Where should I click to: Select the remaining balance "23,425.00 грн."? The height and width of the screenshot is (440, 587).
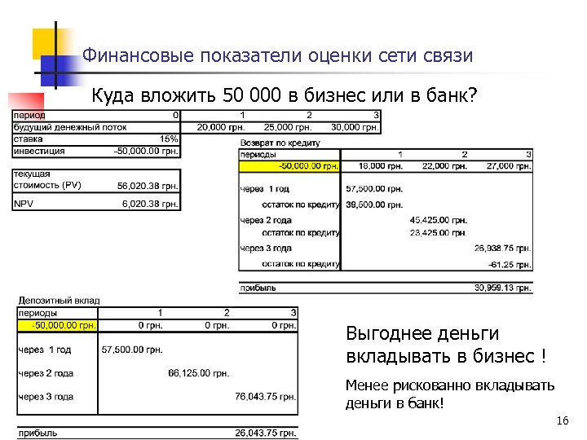tap(439, 233)
